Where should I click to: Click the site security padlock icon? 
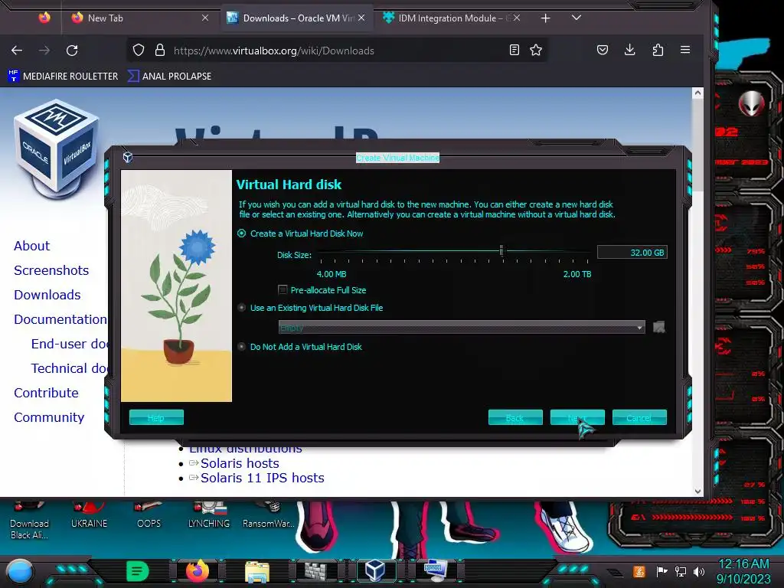tap(159, 50)
